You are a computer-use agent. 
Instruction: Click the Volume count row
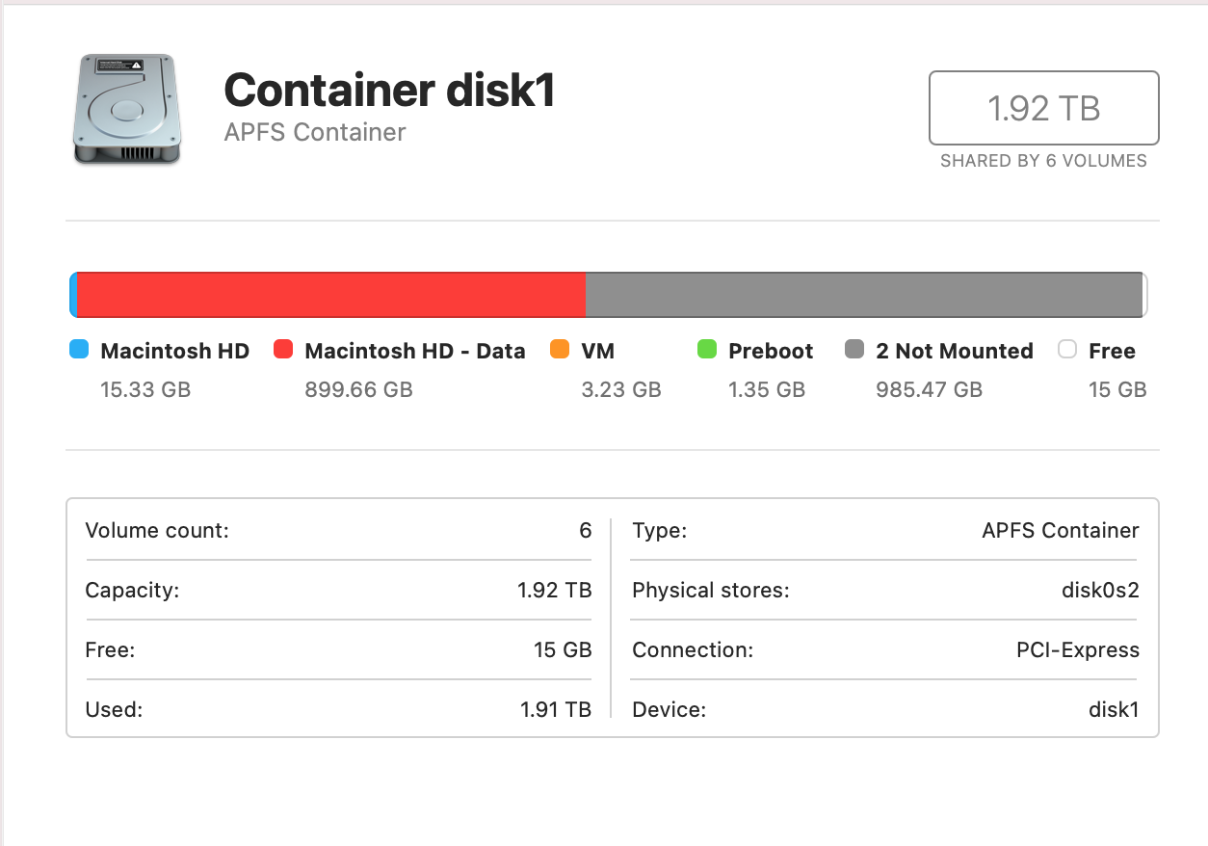[338, 530]
